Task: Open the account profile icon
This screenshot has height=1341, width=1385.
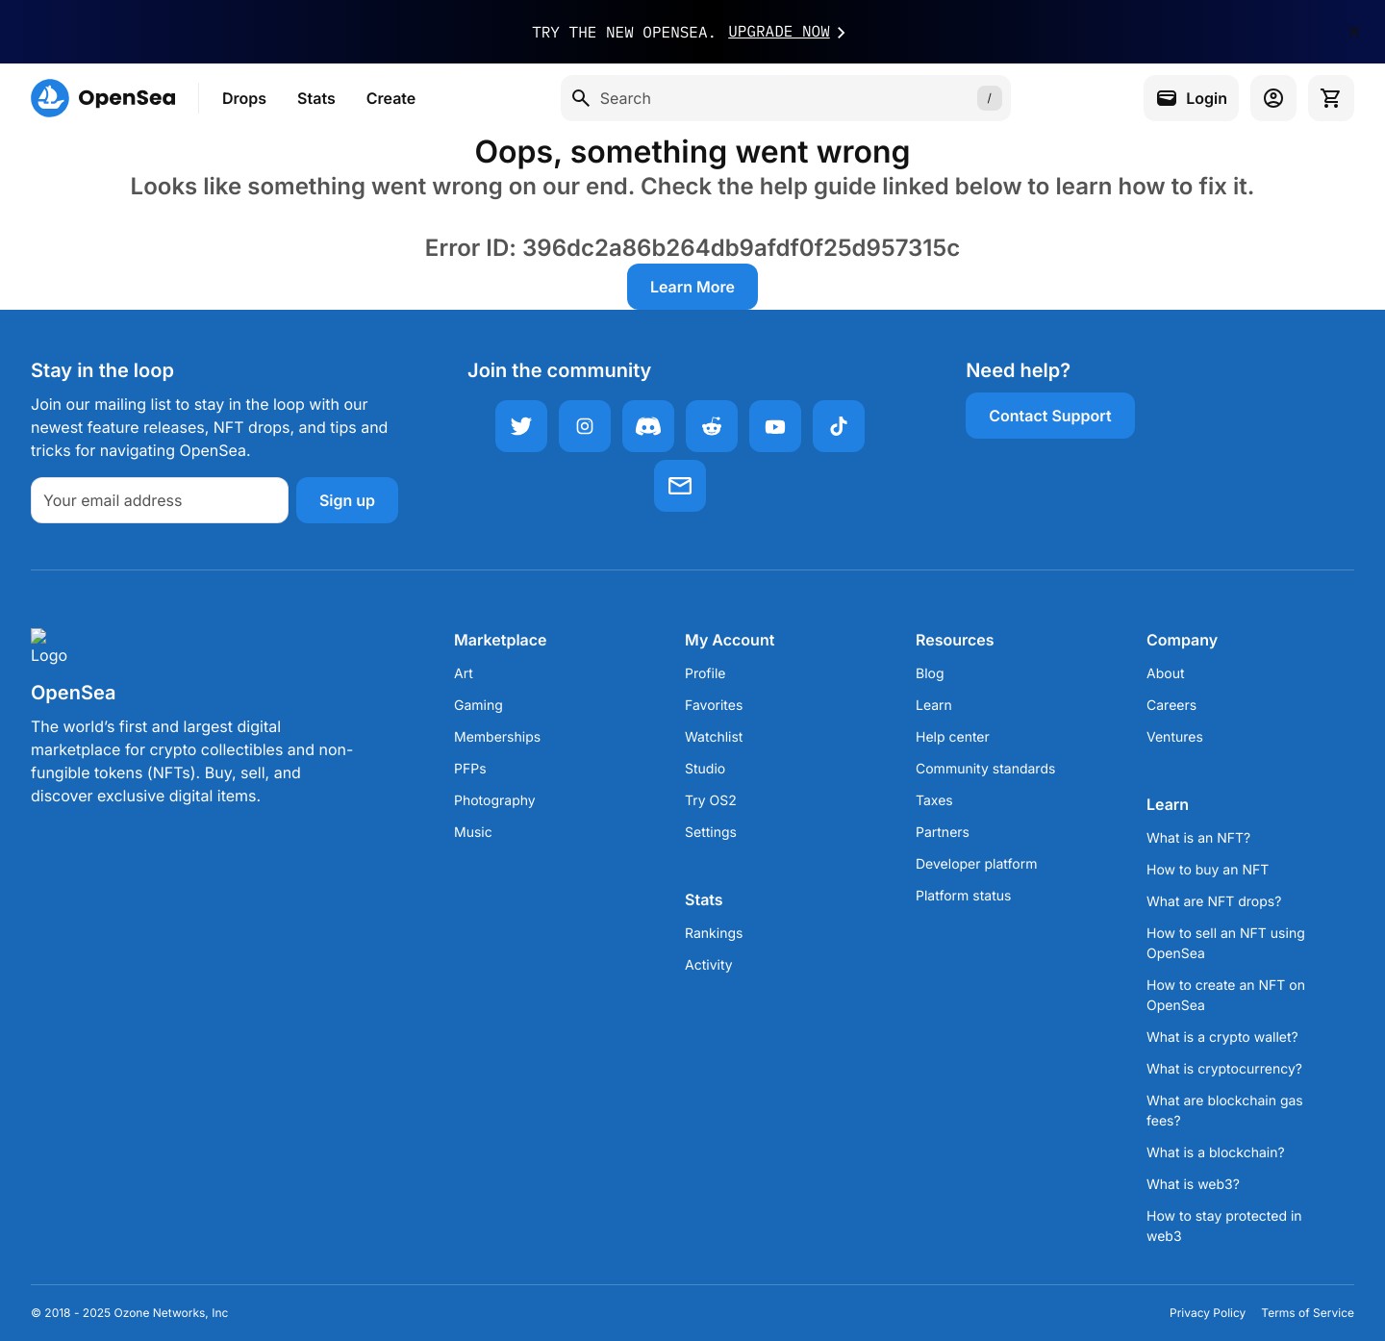Action: tap(1273, 98)
